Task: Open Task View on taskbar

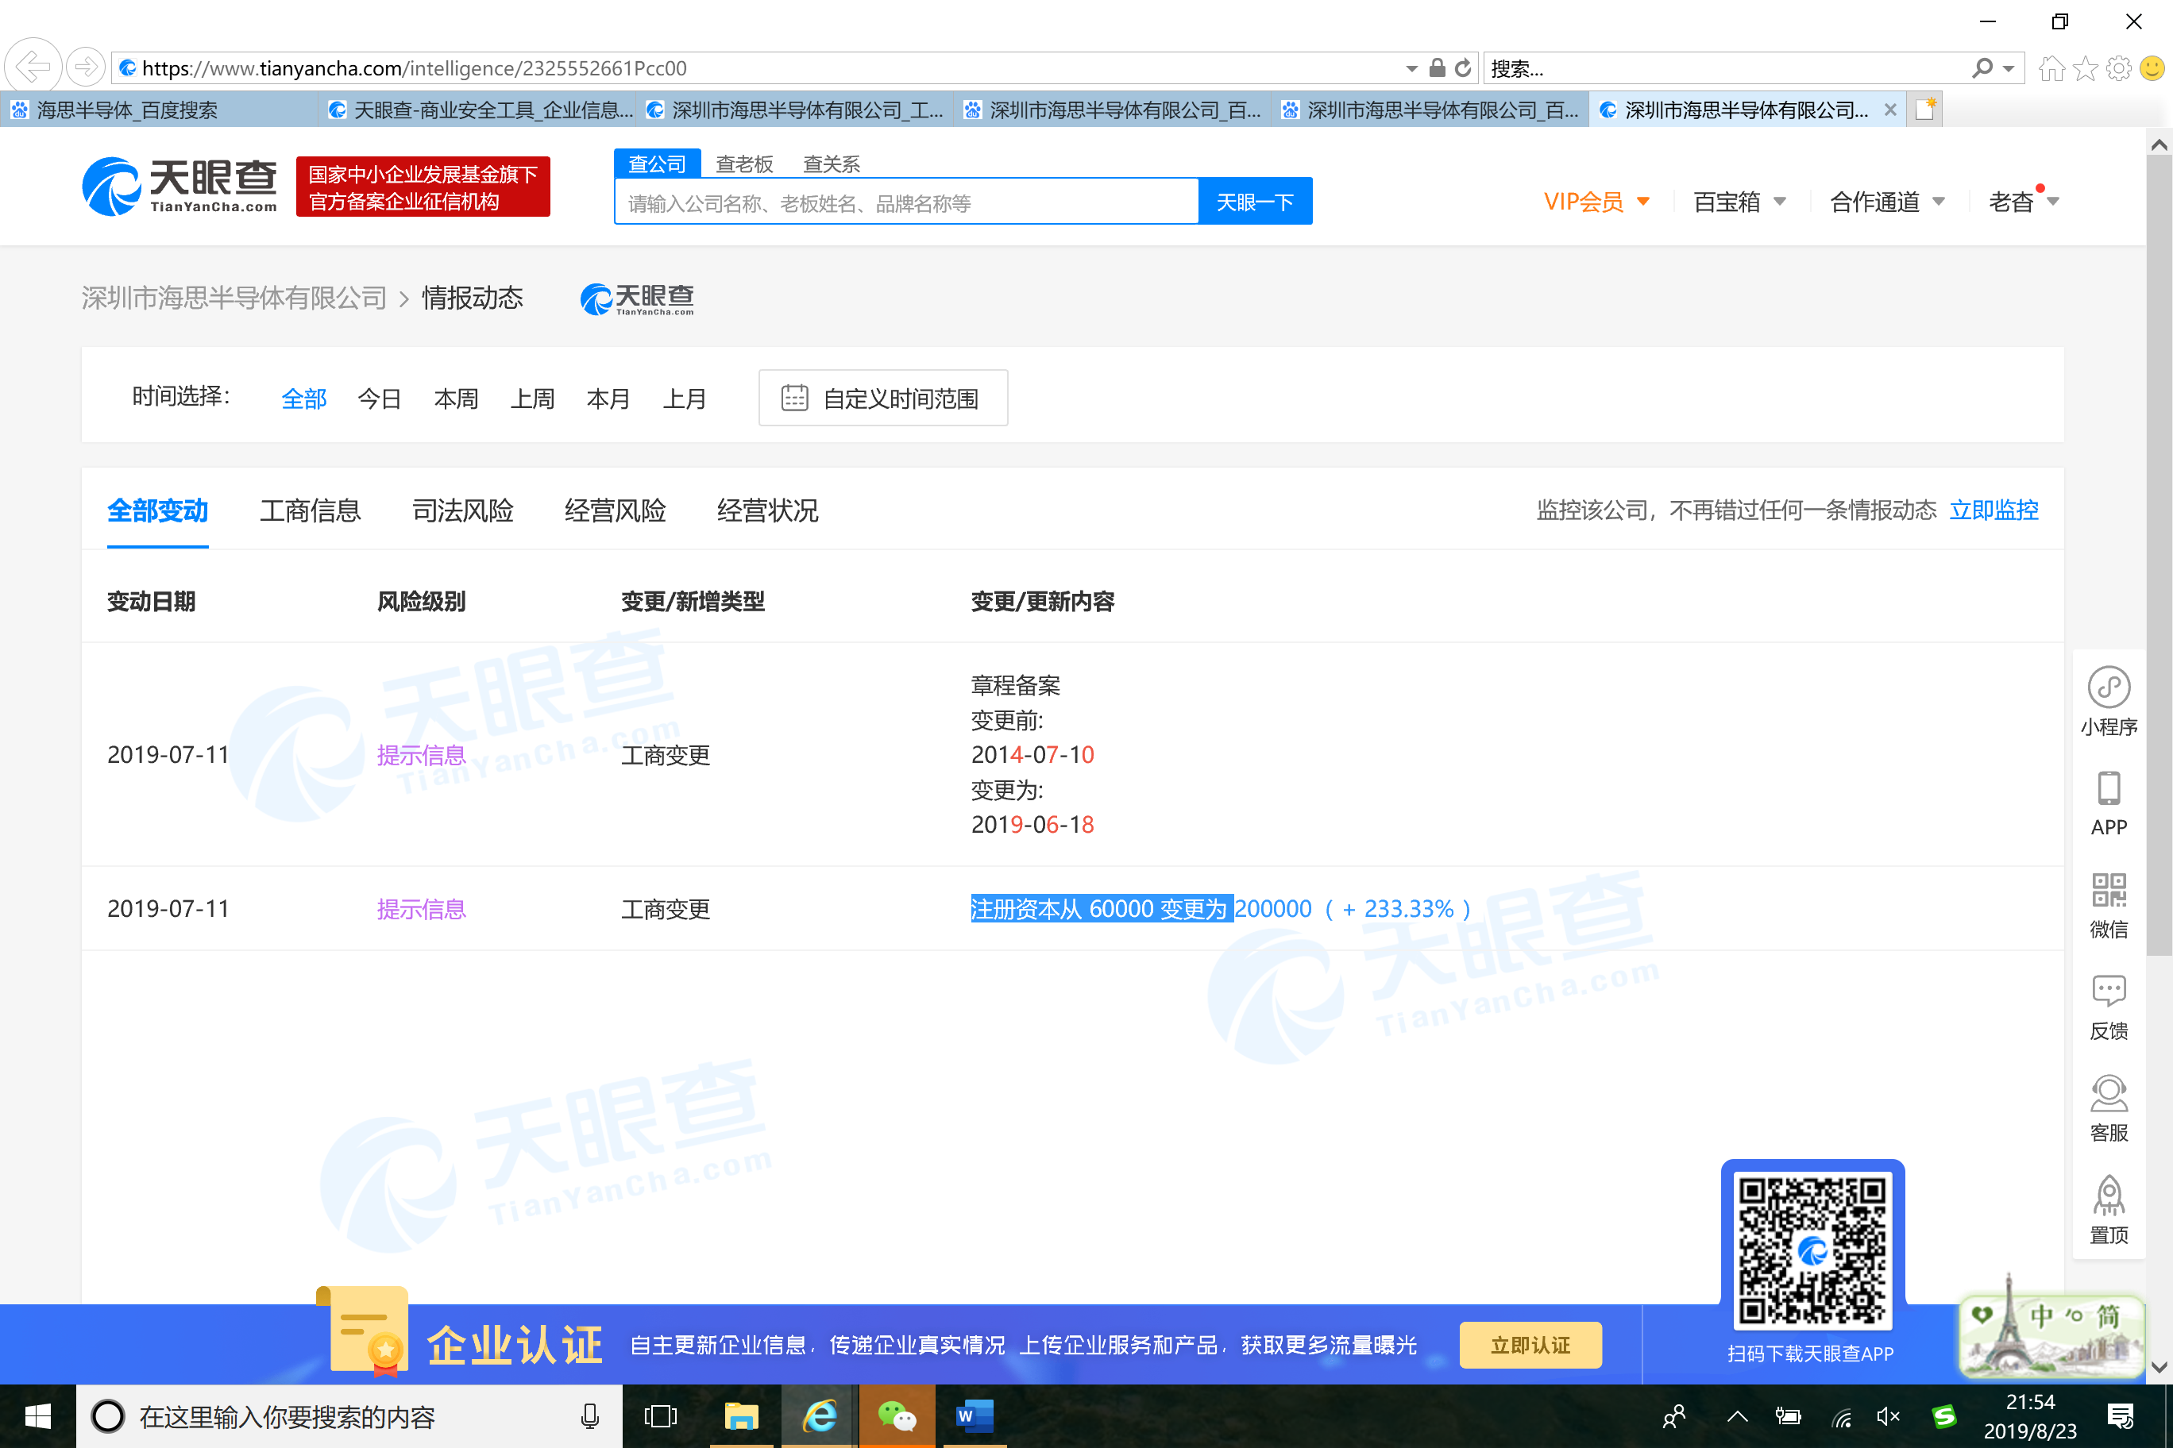Action: coord(660,1415)
